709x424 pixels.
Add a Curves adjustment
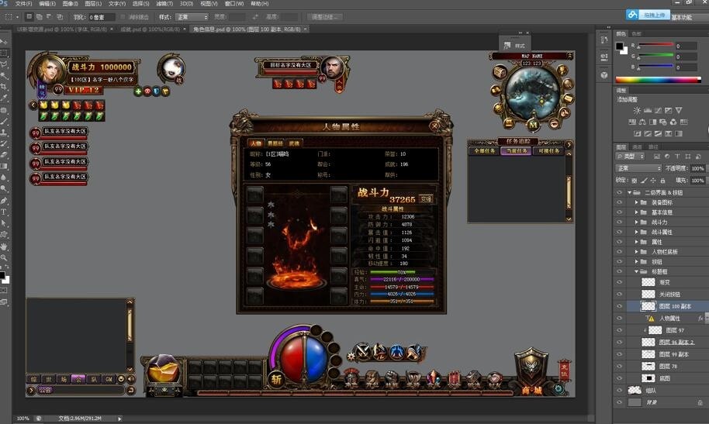coord(658,110)
